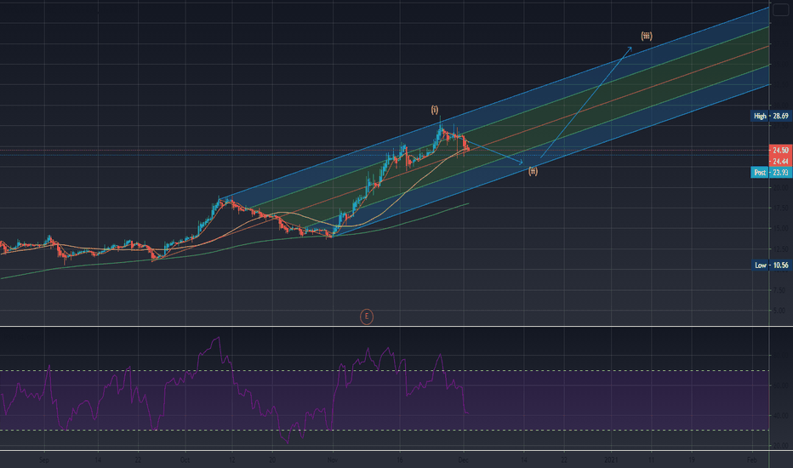Click '2021' on the time axis
This screenshot has height=468, width=793.
tap(612, 459)
